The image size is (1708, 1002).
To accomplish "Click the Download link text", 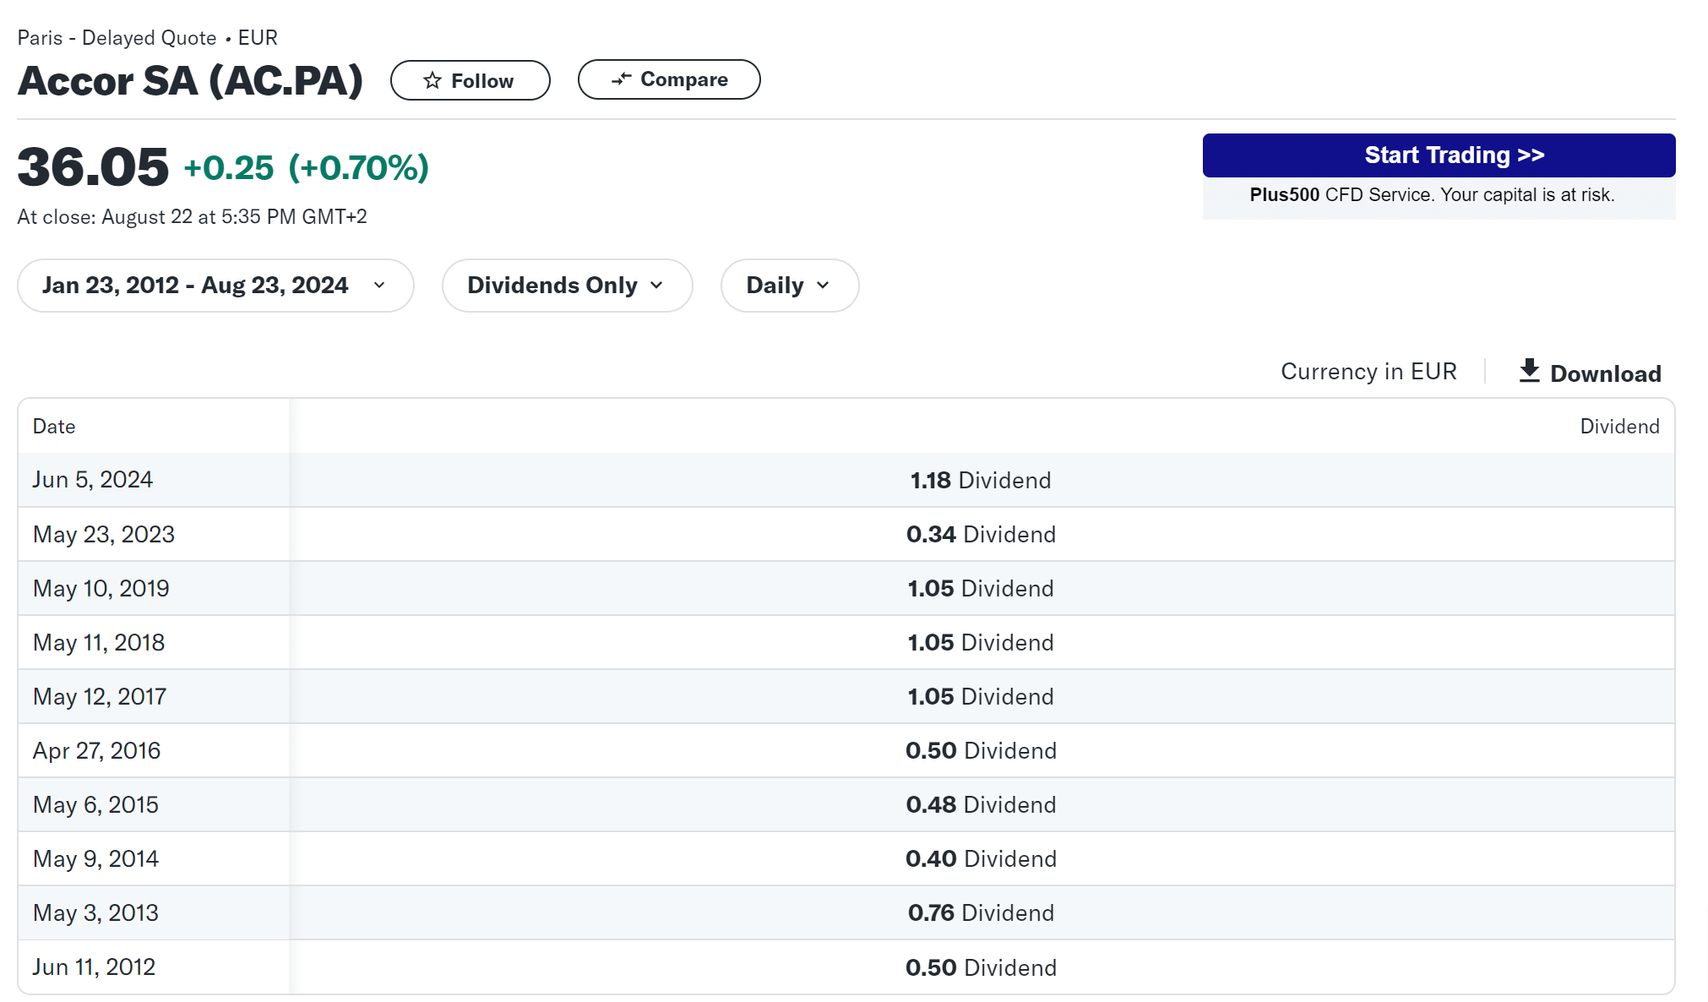I will (1606, 373).
